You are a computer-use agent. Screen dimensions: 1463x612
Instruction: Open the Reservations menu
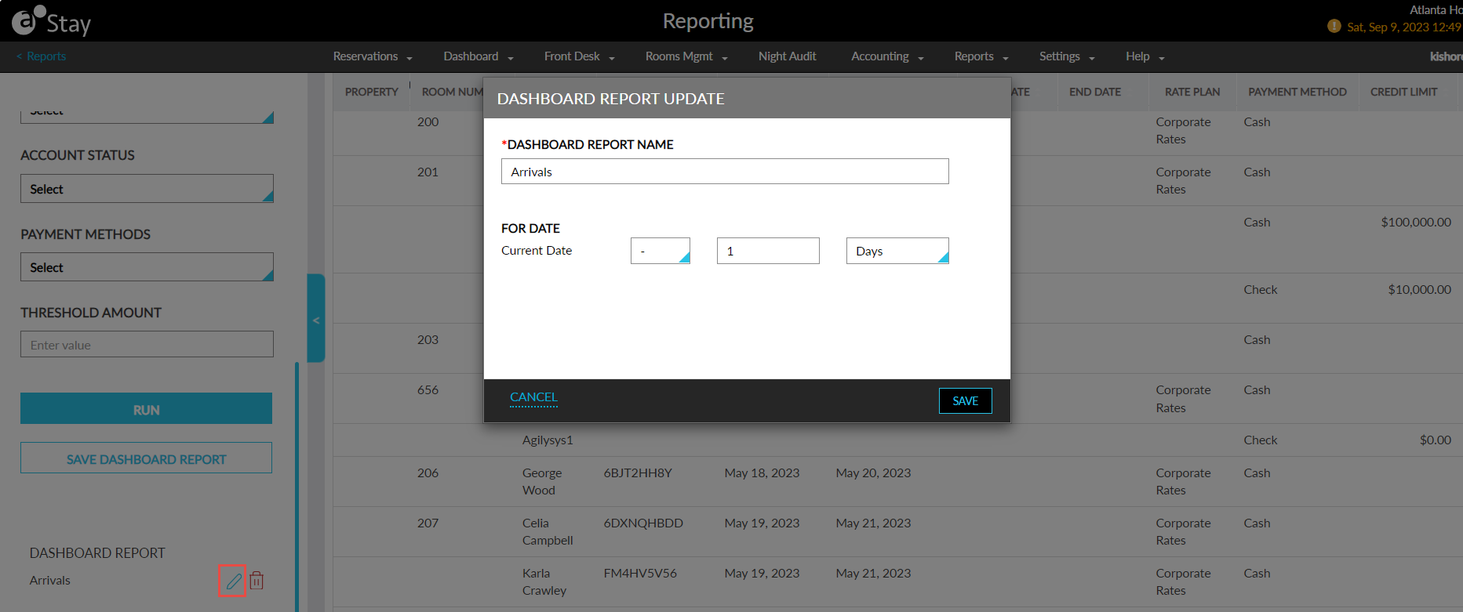point(373,56)
